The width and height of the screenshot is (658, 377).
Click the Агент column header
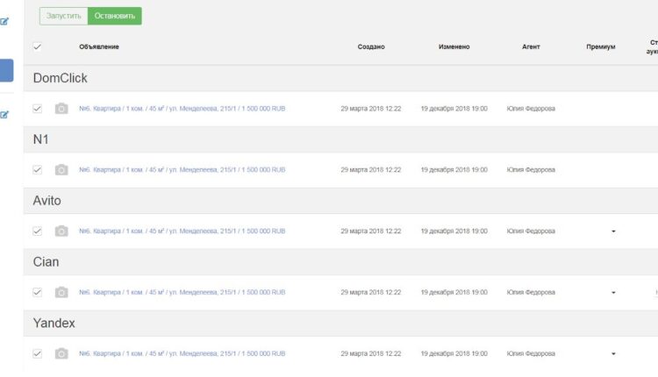coord(531,46)
